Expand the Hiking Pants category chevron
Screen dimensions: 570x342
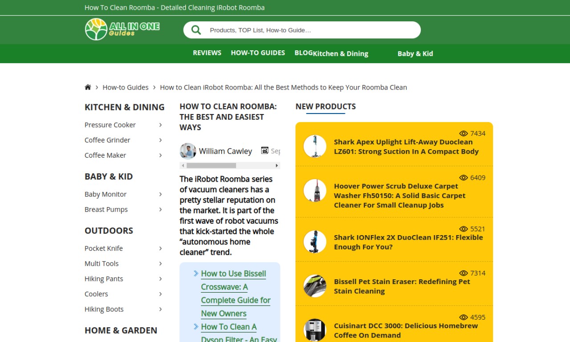click(160, 278)
